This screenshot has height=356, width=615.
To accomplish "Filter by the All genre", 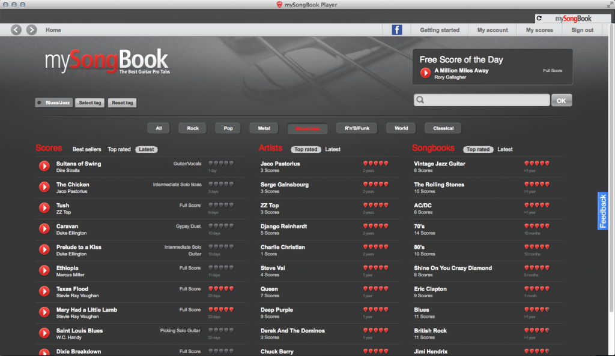I will 159,128.
